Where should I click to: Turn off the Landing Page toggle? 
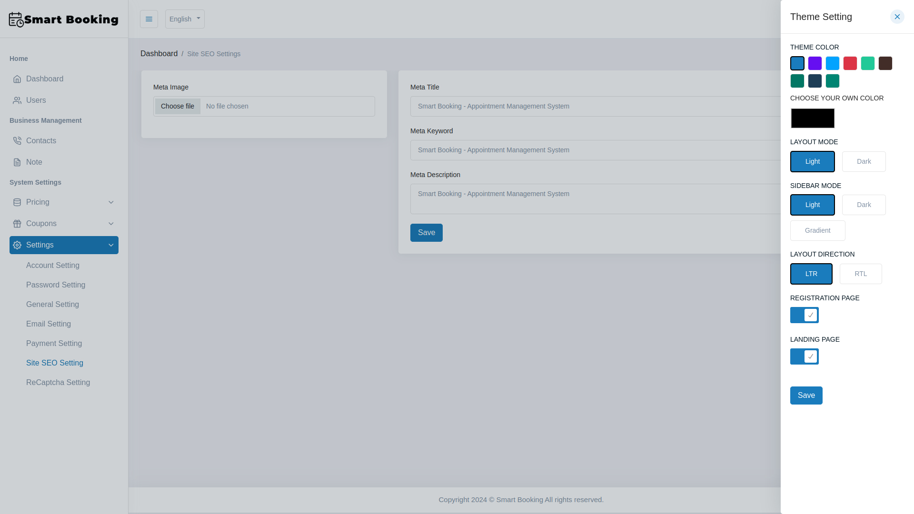[x=804, y=356]
